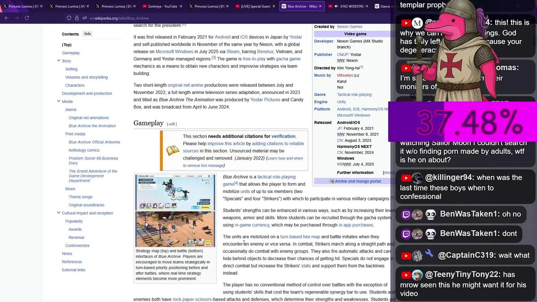The image size is (537, 302).
Task: Reload the Wikipedia page
Action: (x=27, y=18)
